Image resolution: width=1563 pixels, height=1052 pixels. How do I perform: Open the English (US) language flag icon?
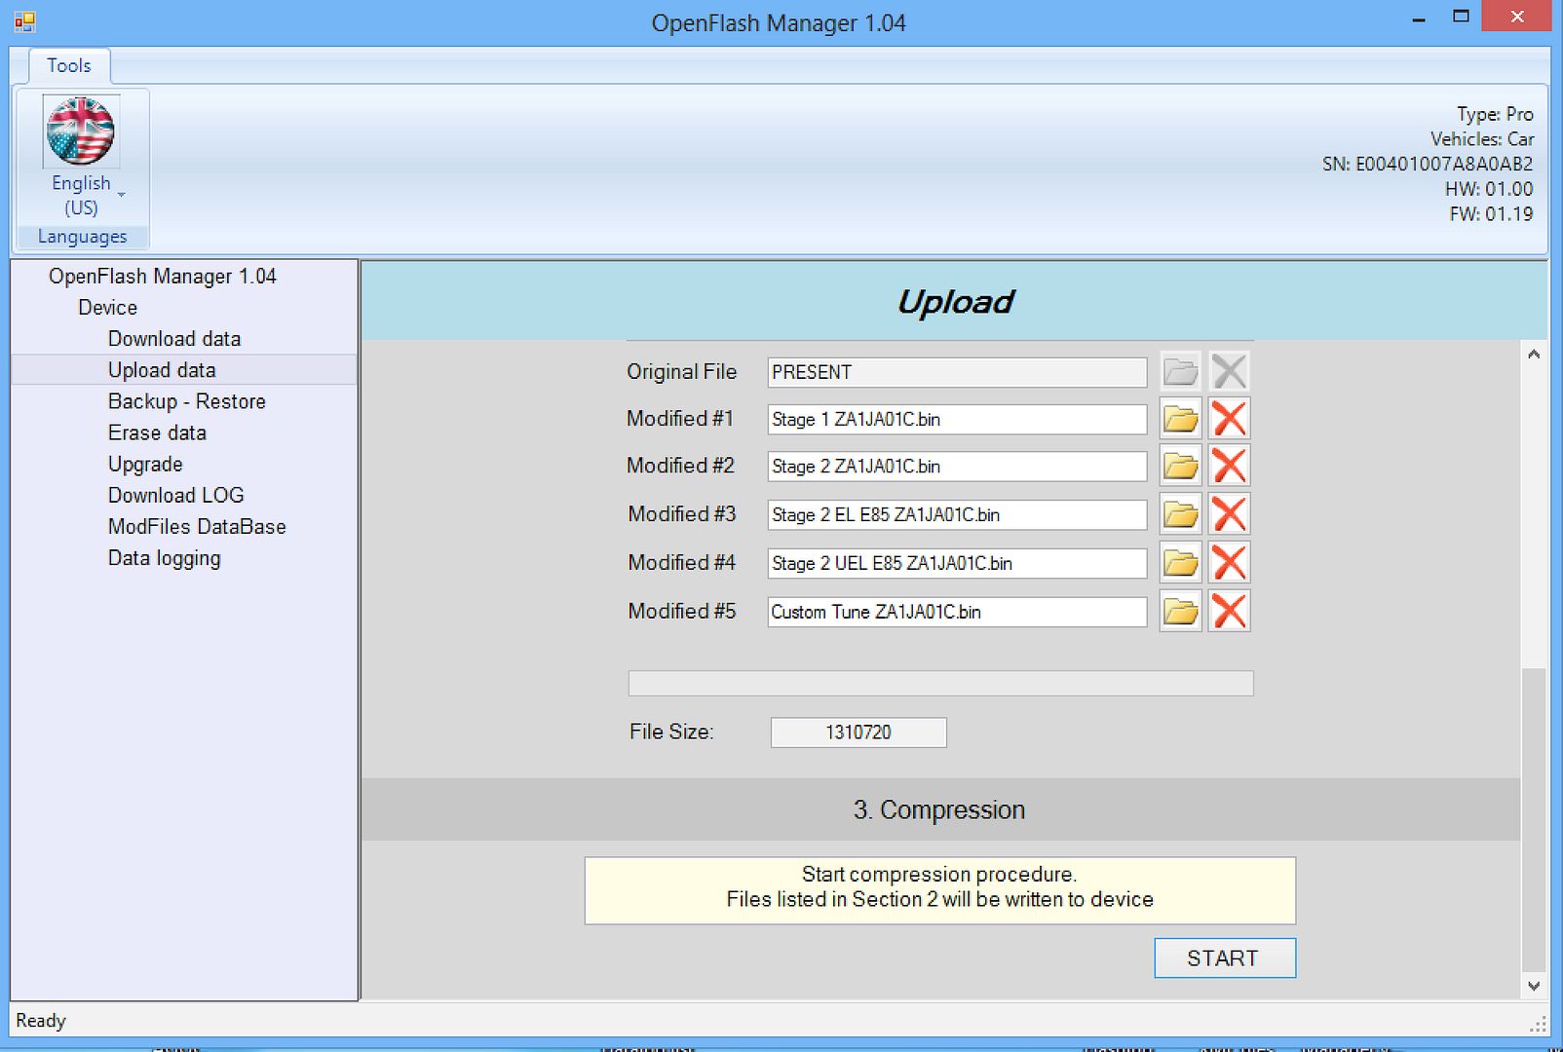pyautogui.click(x=81, y=131)
